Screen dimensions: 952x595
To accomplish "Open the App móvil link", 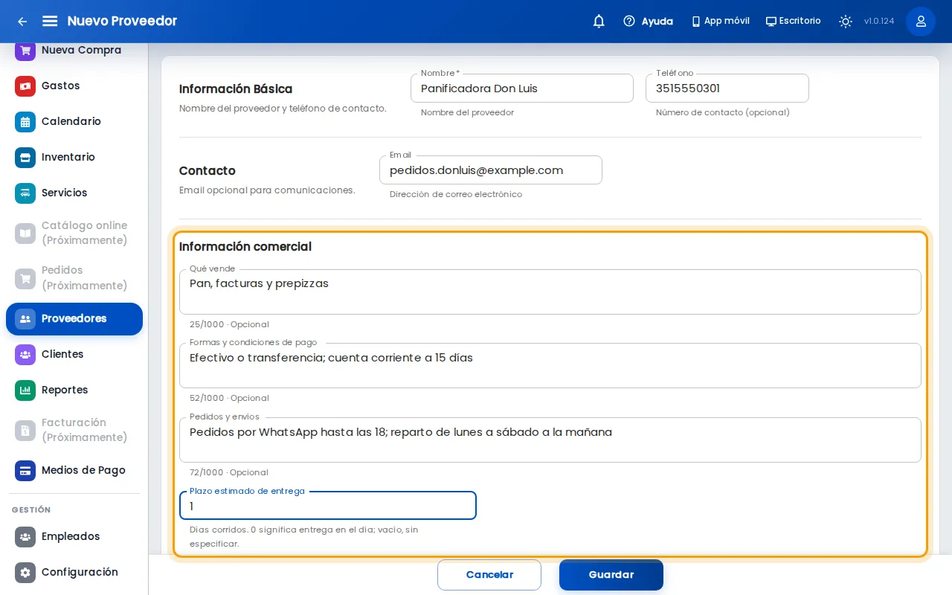I will 720,22.
